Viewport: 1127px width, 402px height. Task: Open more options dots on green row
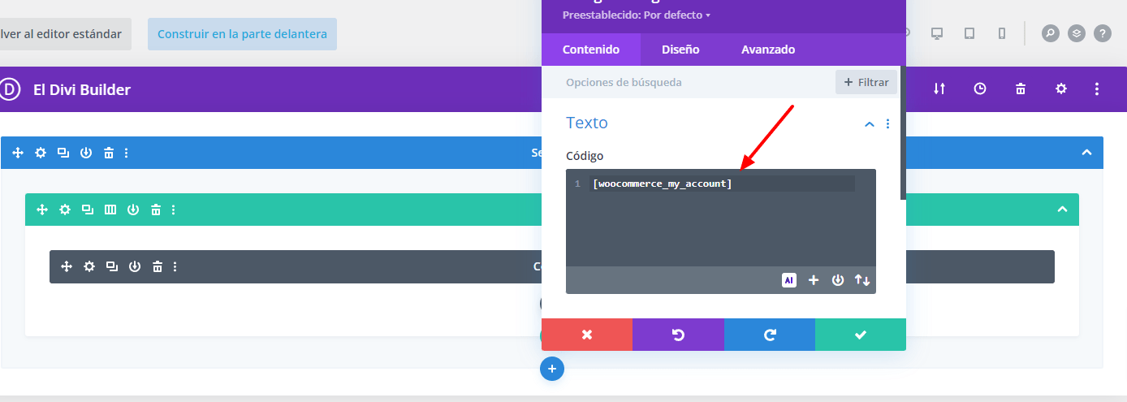coord(174,210)
